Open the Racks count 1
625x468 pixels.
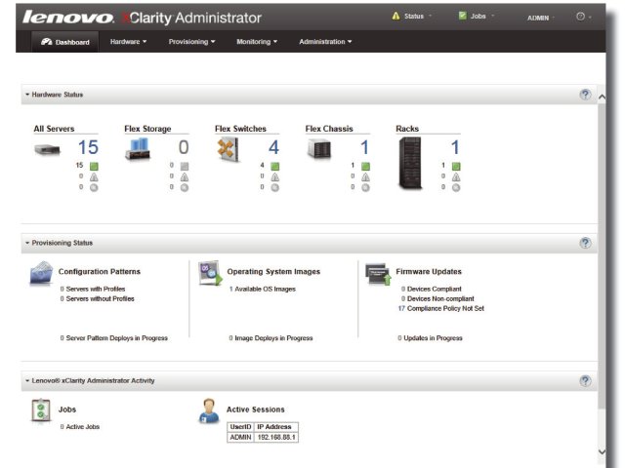(455, 147)
